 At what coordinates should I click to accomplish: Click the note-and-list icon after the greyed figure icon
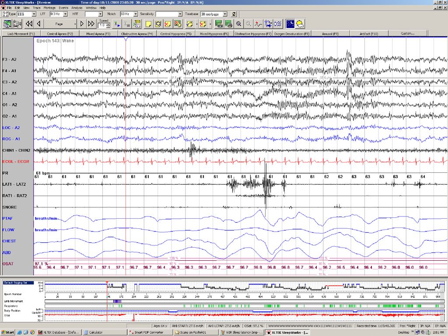pos(137,24)
